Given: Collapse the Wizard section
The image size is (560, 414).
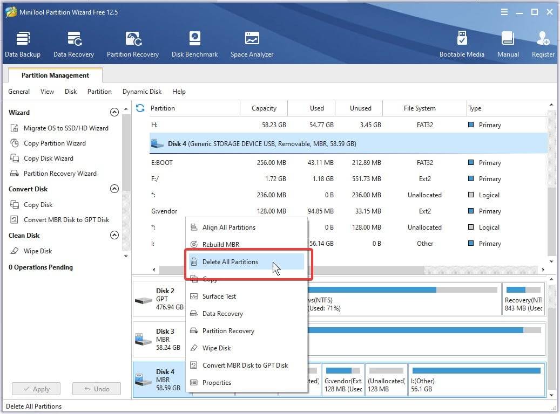Looking at the screenshot, I should 114,113.
